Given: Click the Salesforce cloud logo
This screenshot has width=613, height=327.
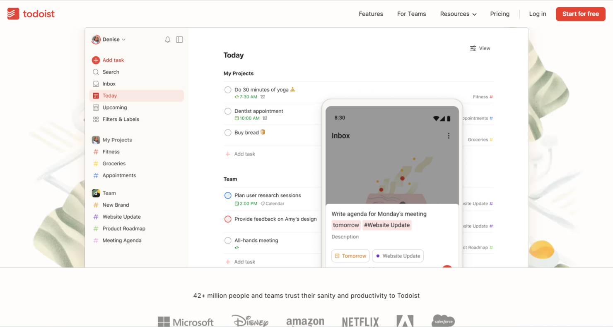Looking at the screenshot, I should pyautogui.click(x=443, y=321).
